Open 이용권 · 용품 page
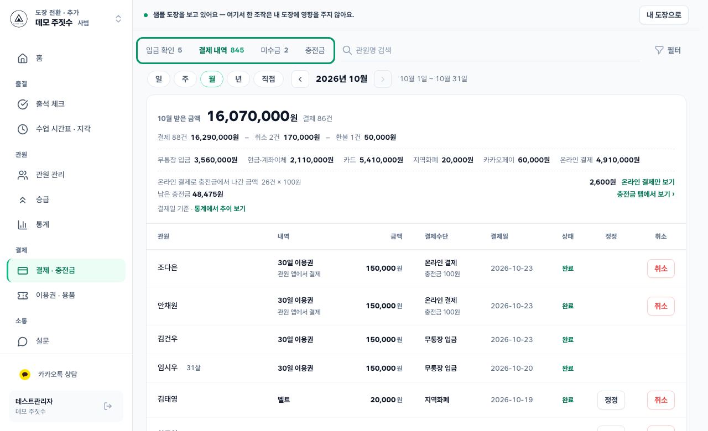 [x=66, y=295]
